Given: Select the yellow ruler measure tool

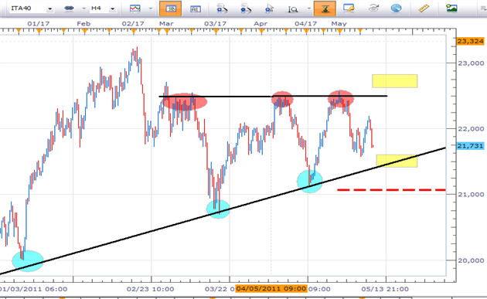Looking at the screenshot, I should [424, 8].
